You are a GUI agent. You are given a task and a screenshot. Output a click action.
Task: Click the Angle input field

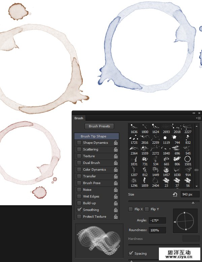coord(158,220)
